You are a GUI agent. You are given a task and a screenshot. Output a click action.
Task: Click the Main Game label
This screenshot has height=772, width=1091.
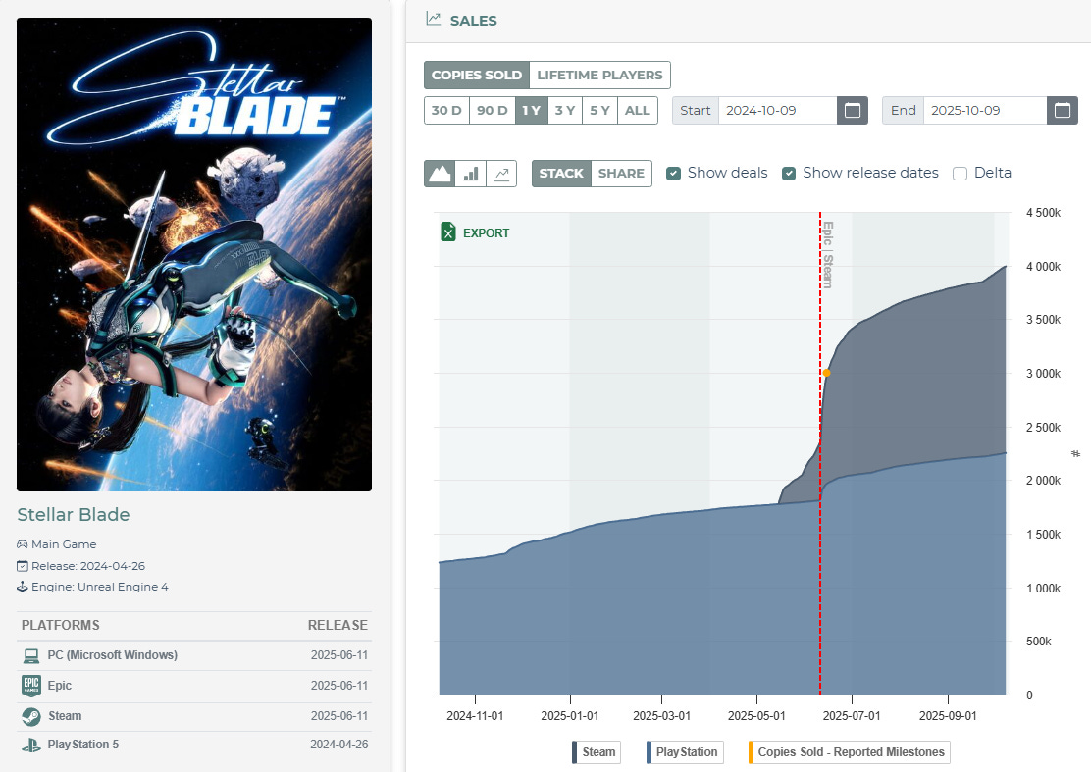(64, 544)
